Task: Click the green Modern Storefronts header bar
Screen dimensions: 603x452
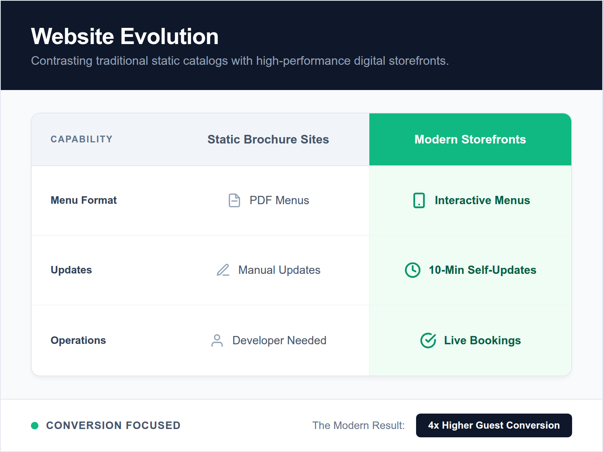Action: (x=470, y=139)
